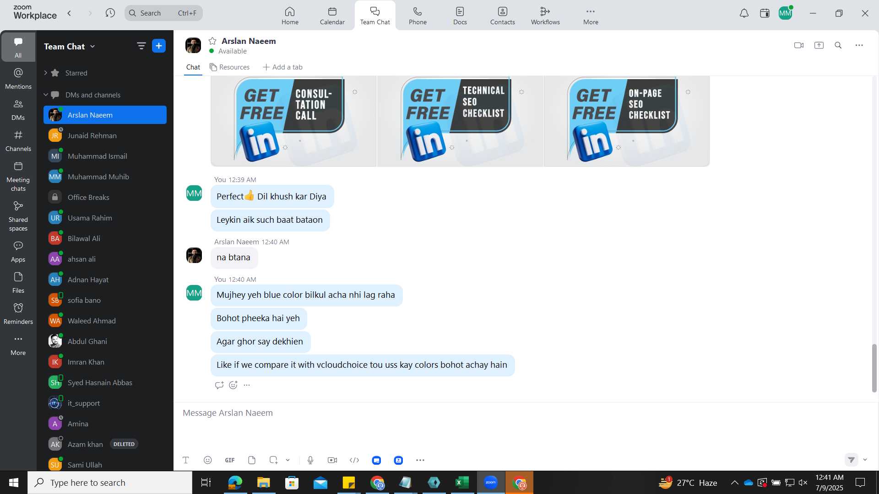The height and width of the screenshot is (494, 879).
Task: Open GIF picker in message toolbar
Action: point(230,460)
